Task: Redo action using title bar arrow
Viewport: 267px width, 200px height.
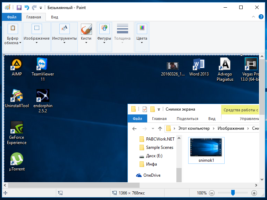Action: tap(34, 8)
